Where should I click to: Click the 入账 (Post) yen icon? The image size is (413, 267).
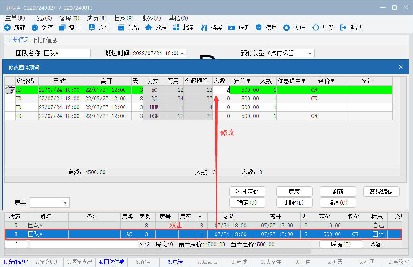286,28
